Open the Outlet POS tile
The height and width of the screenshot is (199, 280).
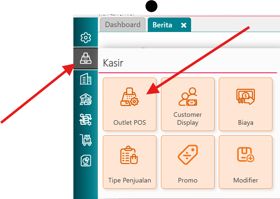click(130, 104)
